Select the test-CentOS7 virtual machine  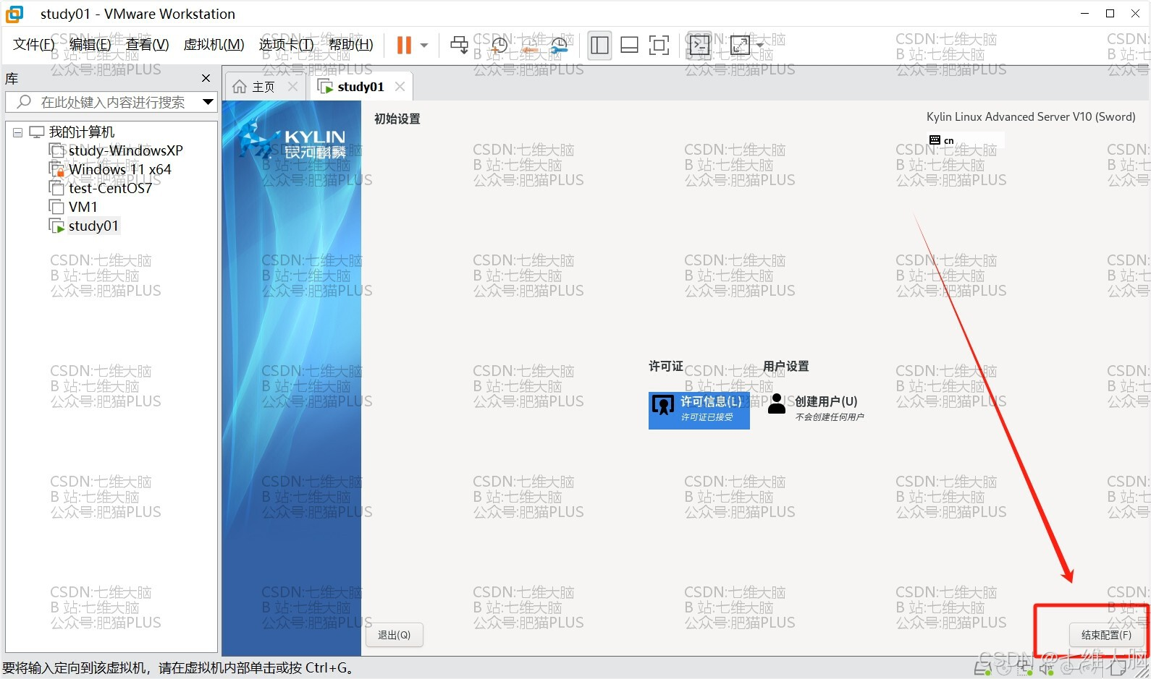click(110, 188)
